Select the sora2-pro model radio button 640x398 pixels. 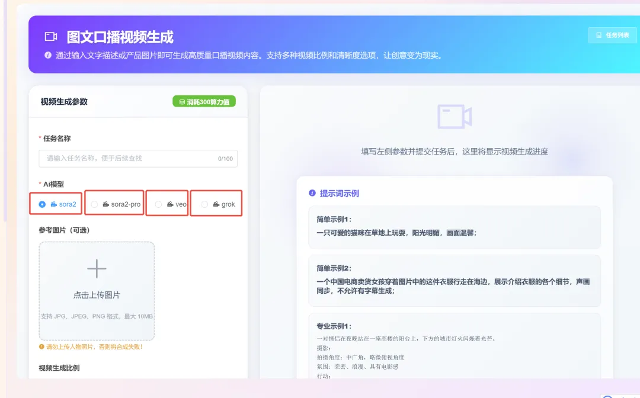click(x=94, y=204)
